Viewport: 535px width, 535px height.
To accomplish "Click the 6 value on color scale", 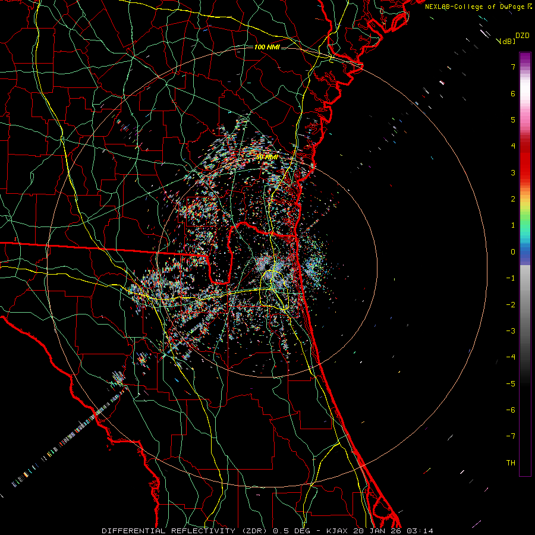I will point(513,93).
